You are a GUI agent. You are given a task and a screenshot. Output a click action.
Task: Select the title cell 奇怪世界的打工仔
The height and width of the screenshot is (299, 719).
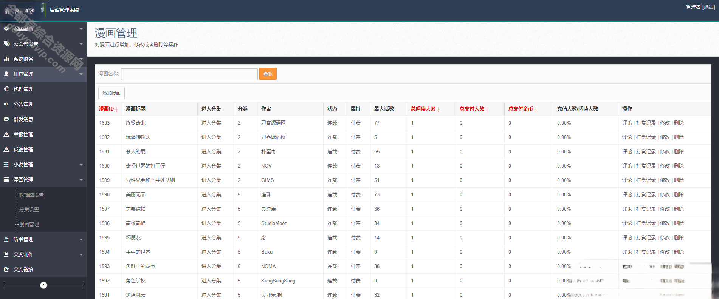(x=146, y=166)
